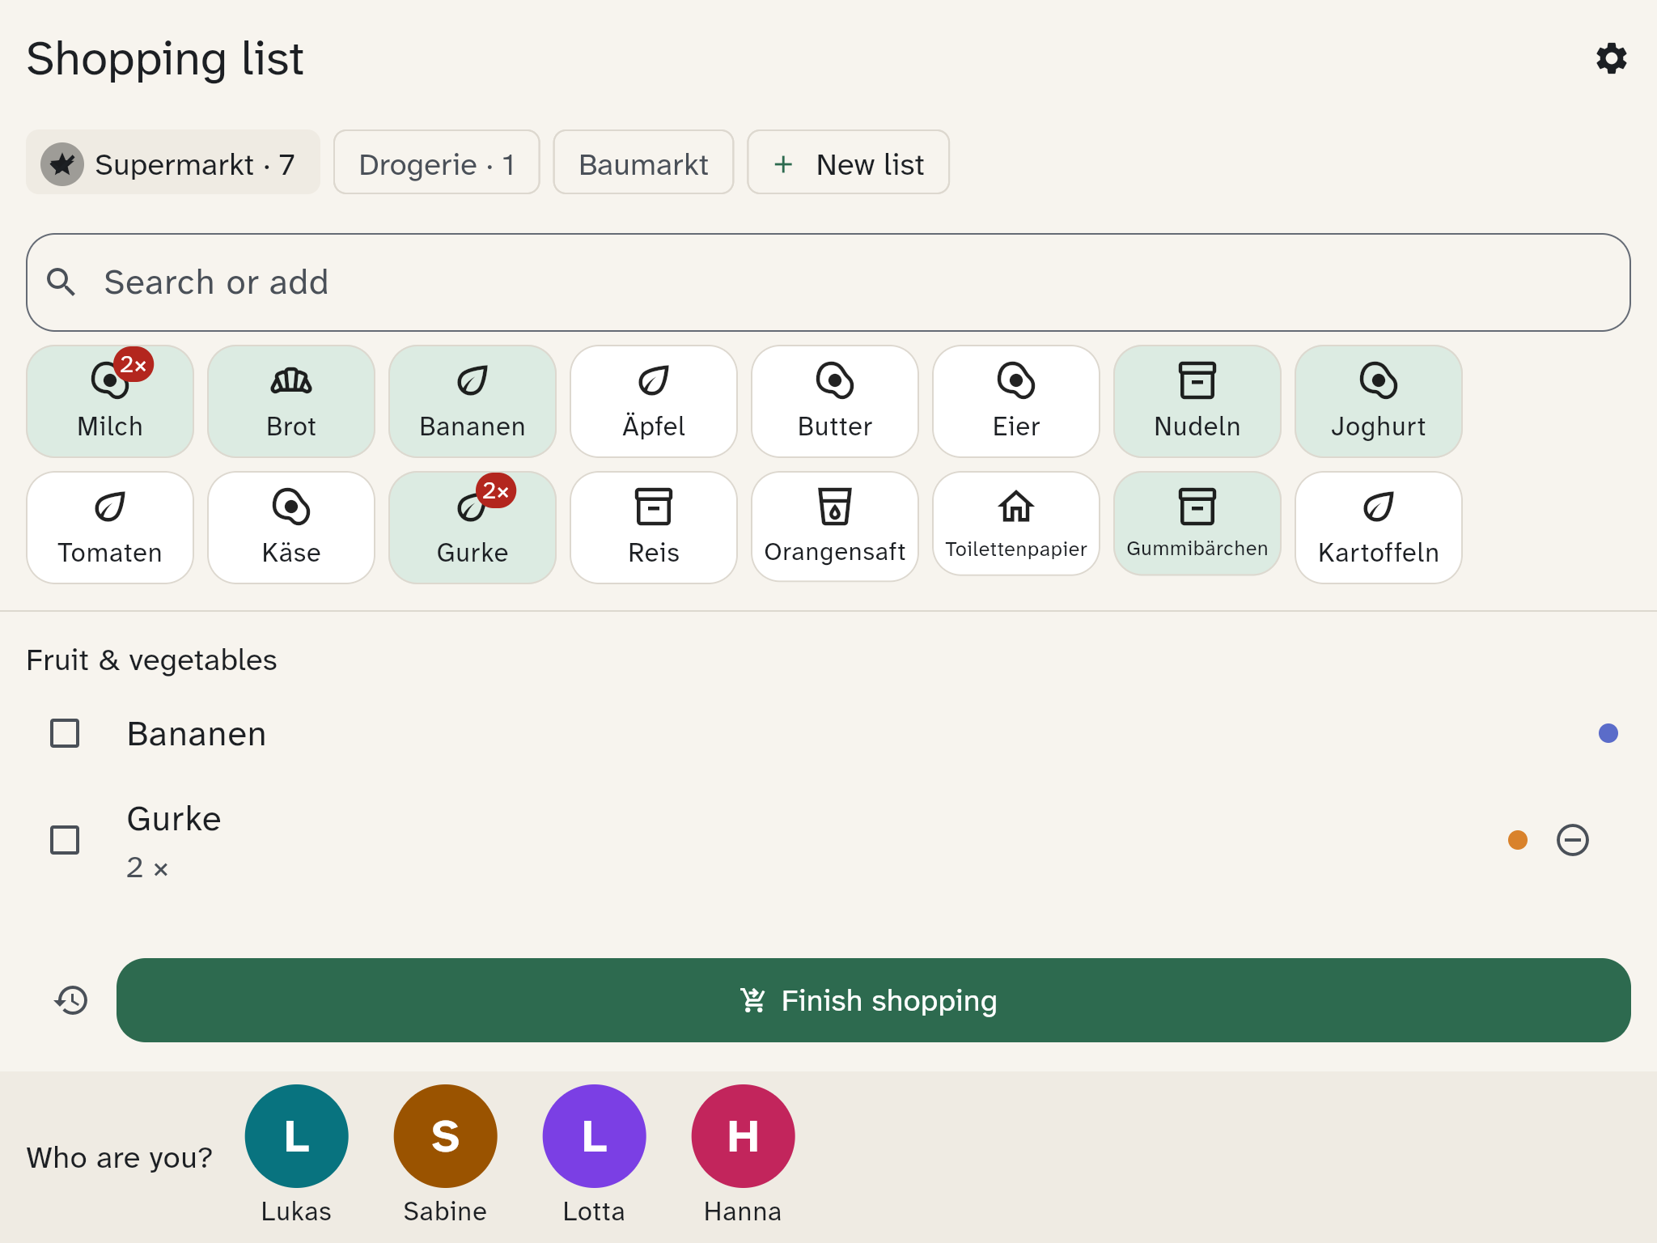Image resolution: width=1657 pixels, height=1243 pixels.
Task: Open settings via the gear icon
Action: click(1611, 58)
